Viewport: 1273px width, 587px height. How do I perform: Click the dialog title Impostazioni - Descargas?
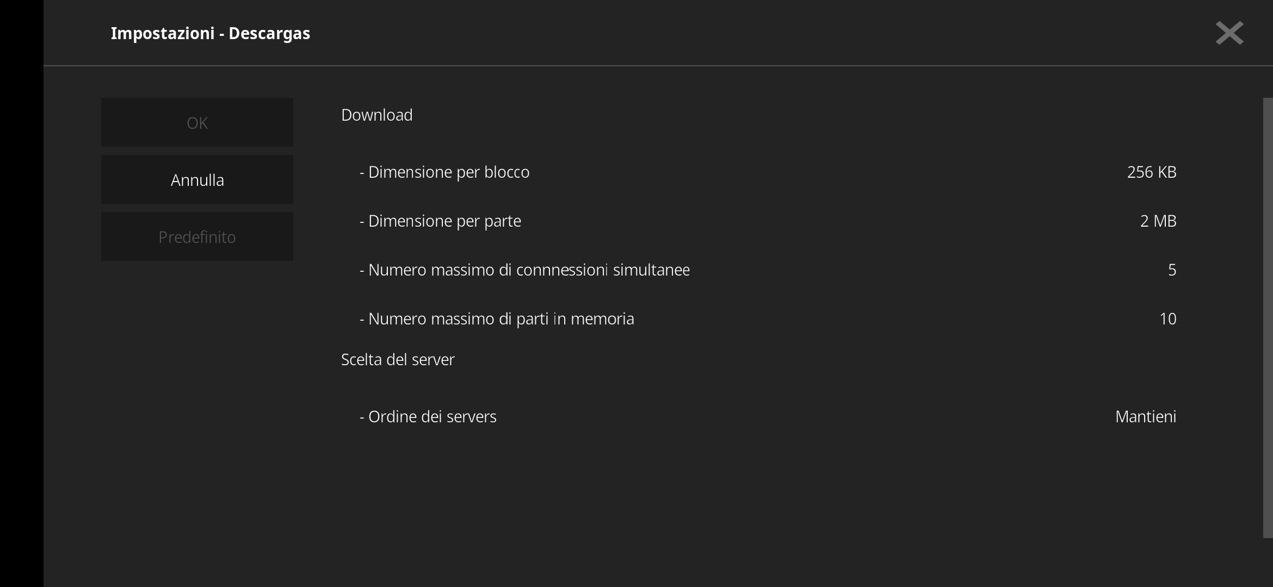(x=211, y=33)
